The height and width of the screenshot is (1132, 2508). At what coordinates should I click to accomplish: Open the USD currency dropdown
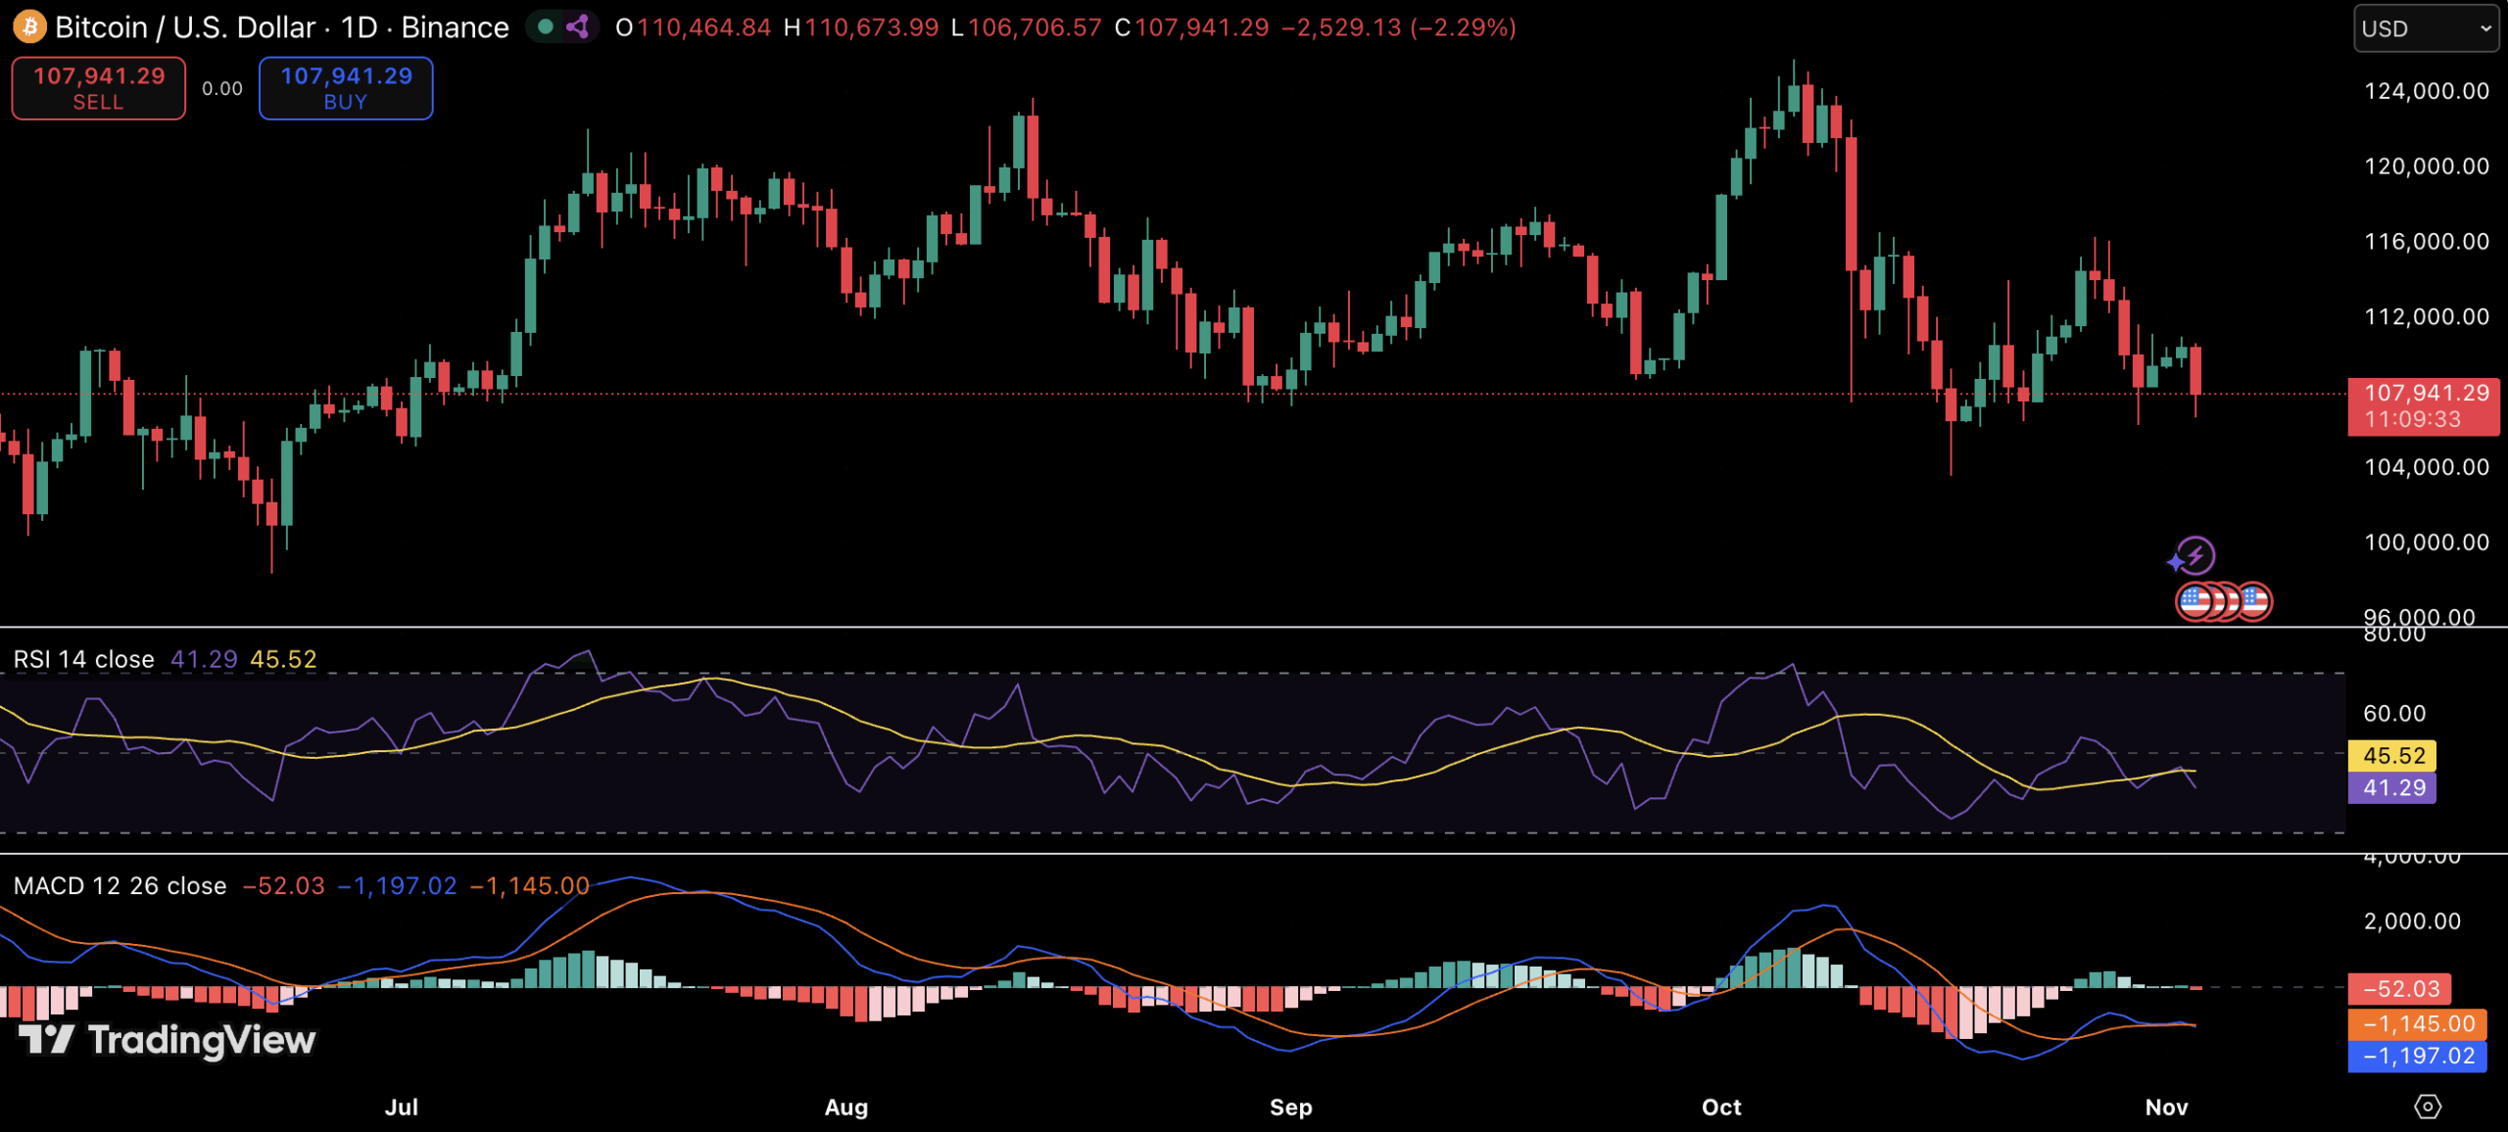[2425, 28]
